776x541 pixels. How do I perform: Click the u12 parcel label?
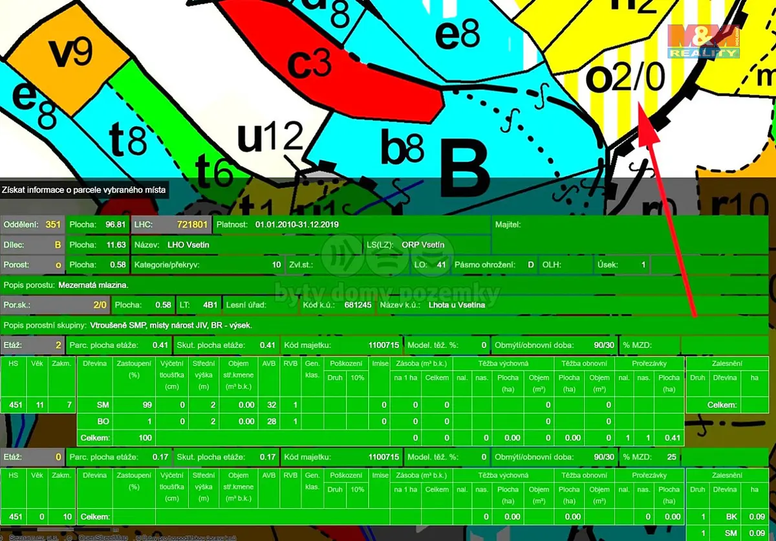coord(270,138)
